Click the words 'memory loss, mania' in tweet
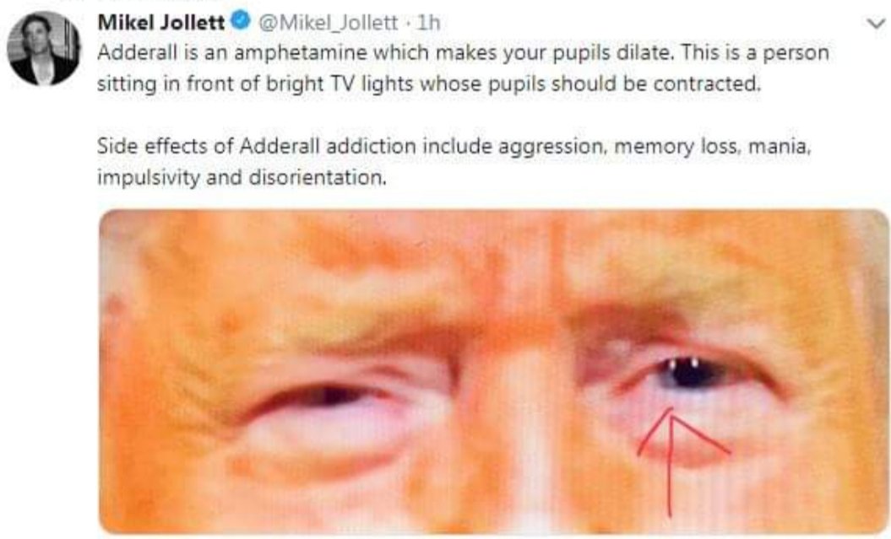Viewport: 891px width, 539px height. pyautogui.click(x=711, y=147)
